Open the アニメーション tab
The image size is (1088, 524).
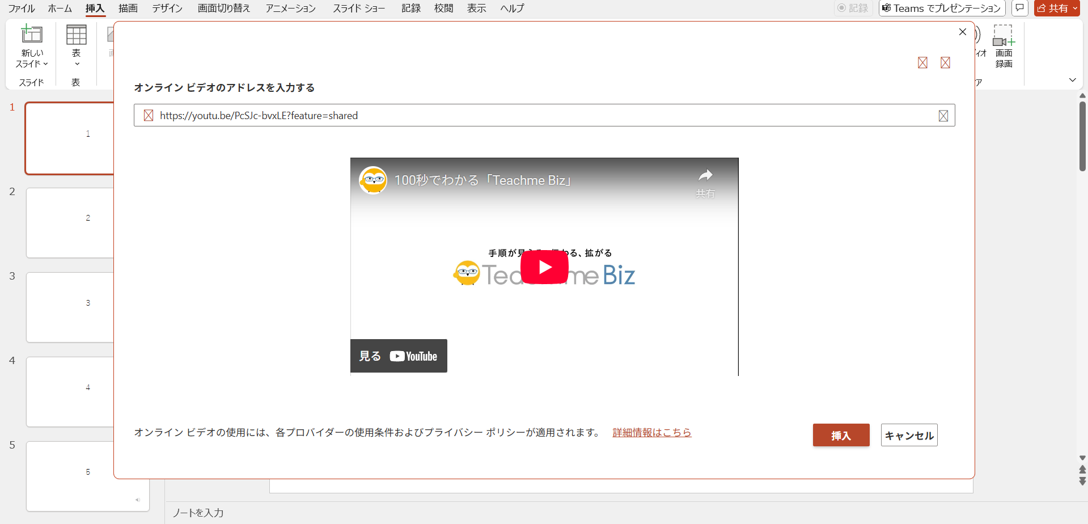[x=291, y=9]
